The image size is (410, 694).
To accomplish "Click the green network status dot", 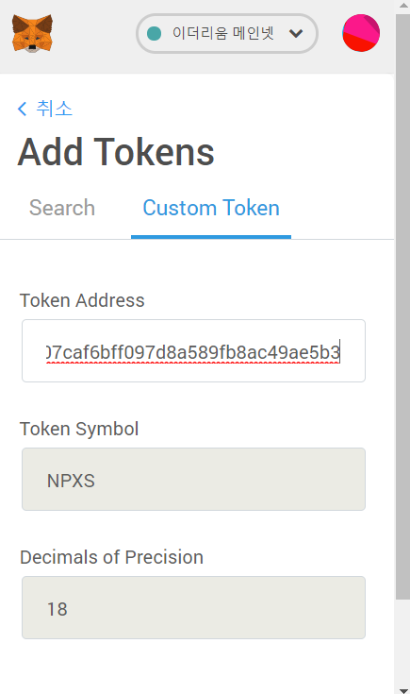I will (x=154, y=33).
